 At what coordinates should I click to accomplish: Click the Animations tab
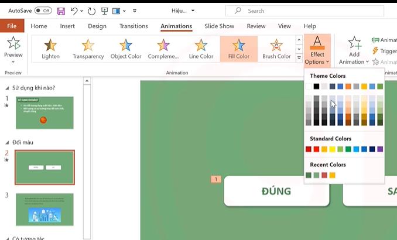pyautogui.click(x=176, y=26)
